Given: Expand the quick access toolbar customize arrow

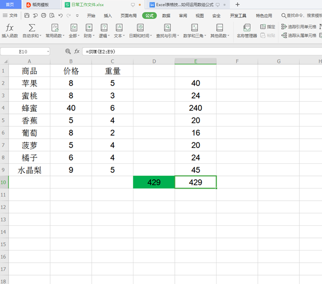Looking at the screenshot, I should [x=77, y=15].
